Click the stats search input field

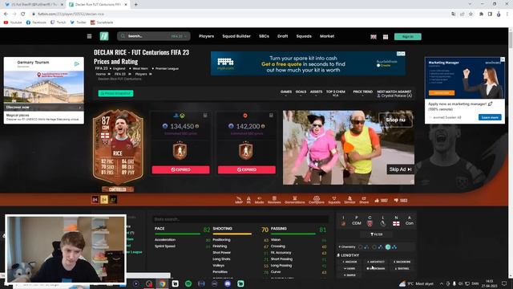point(240,219)
